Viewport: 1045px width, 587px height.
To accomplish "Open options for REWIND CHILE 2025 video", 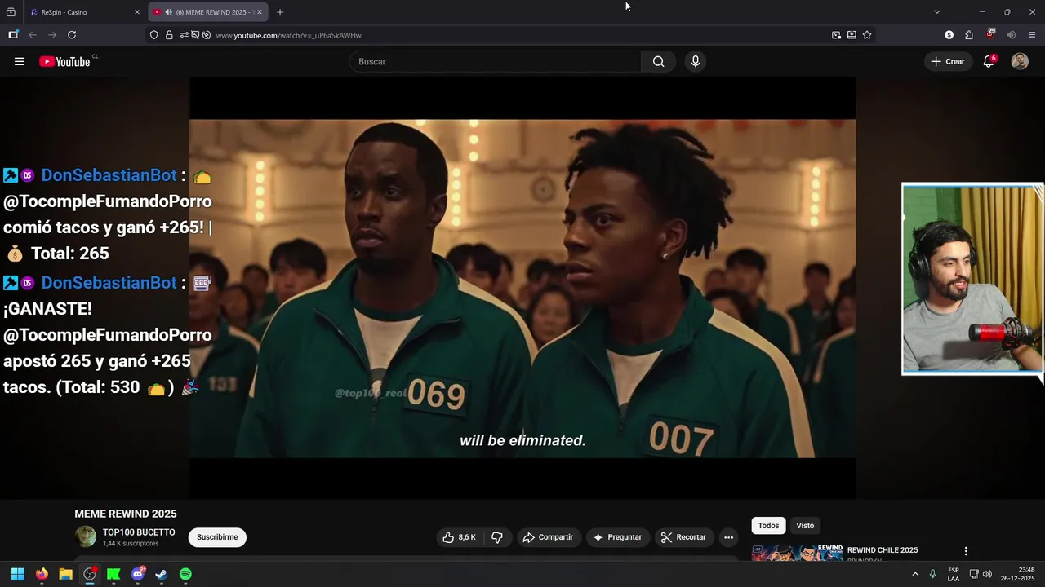I will [966, 551].
